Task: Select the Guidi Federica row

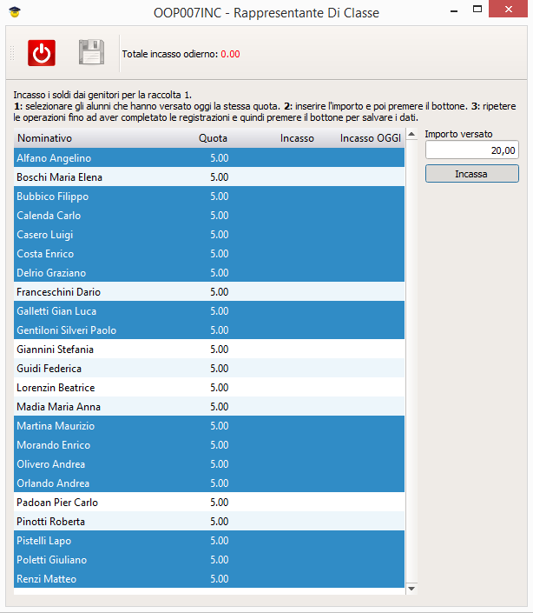Action: [209, 369]
